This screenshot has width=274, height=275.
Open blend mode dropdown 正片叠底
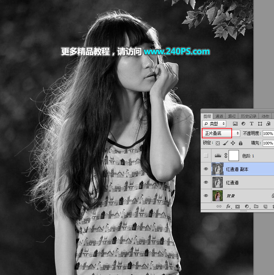[x=221, y=133]
